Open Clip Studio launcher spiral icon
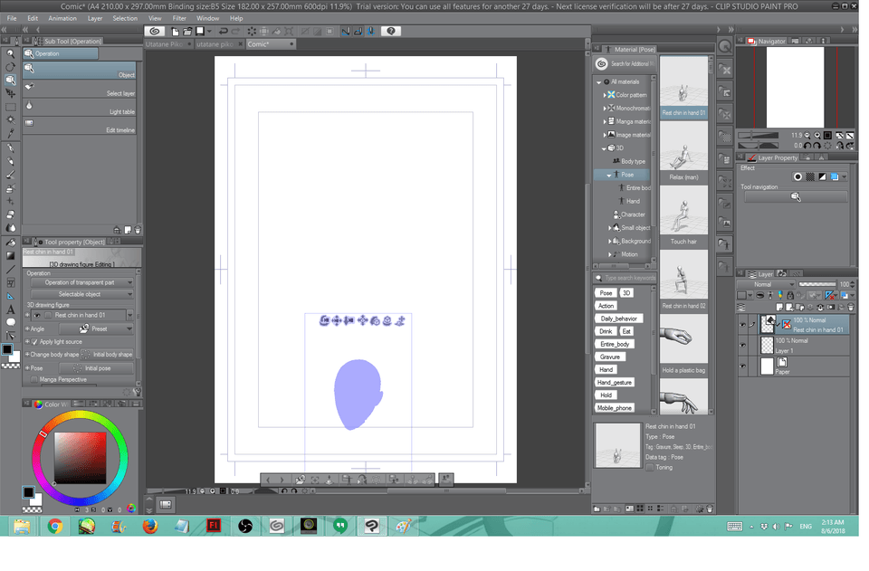 (154, 31)
